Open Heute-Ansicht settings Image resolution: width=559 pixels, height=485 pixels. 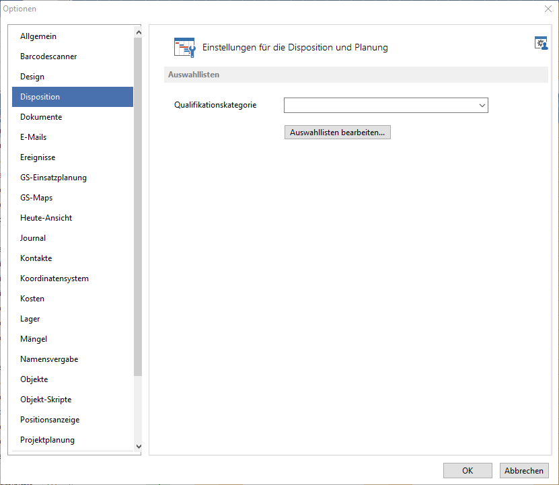(73, 218)
